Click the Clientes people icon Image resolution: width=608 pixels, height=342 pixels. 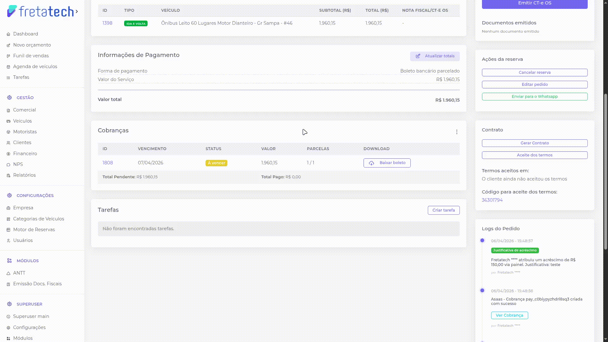point(9,143)
